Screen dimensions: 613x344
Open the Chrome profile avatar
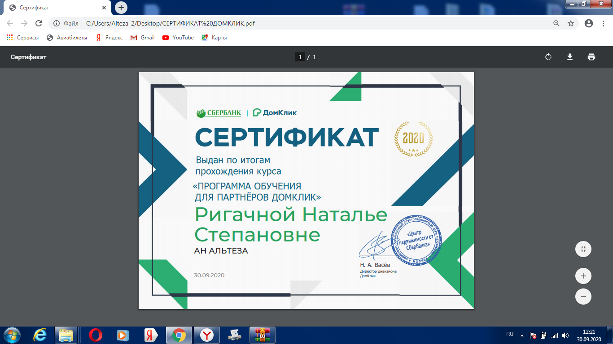coord(589,23)
